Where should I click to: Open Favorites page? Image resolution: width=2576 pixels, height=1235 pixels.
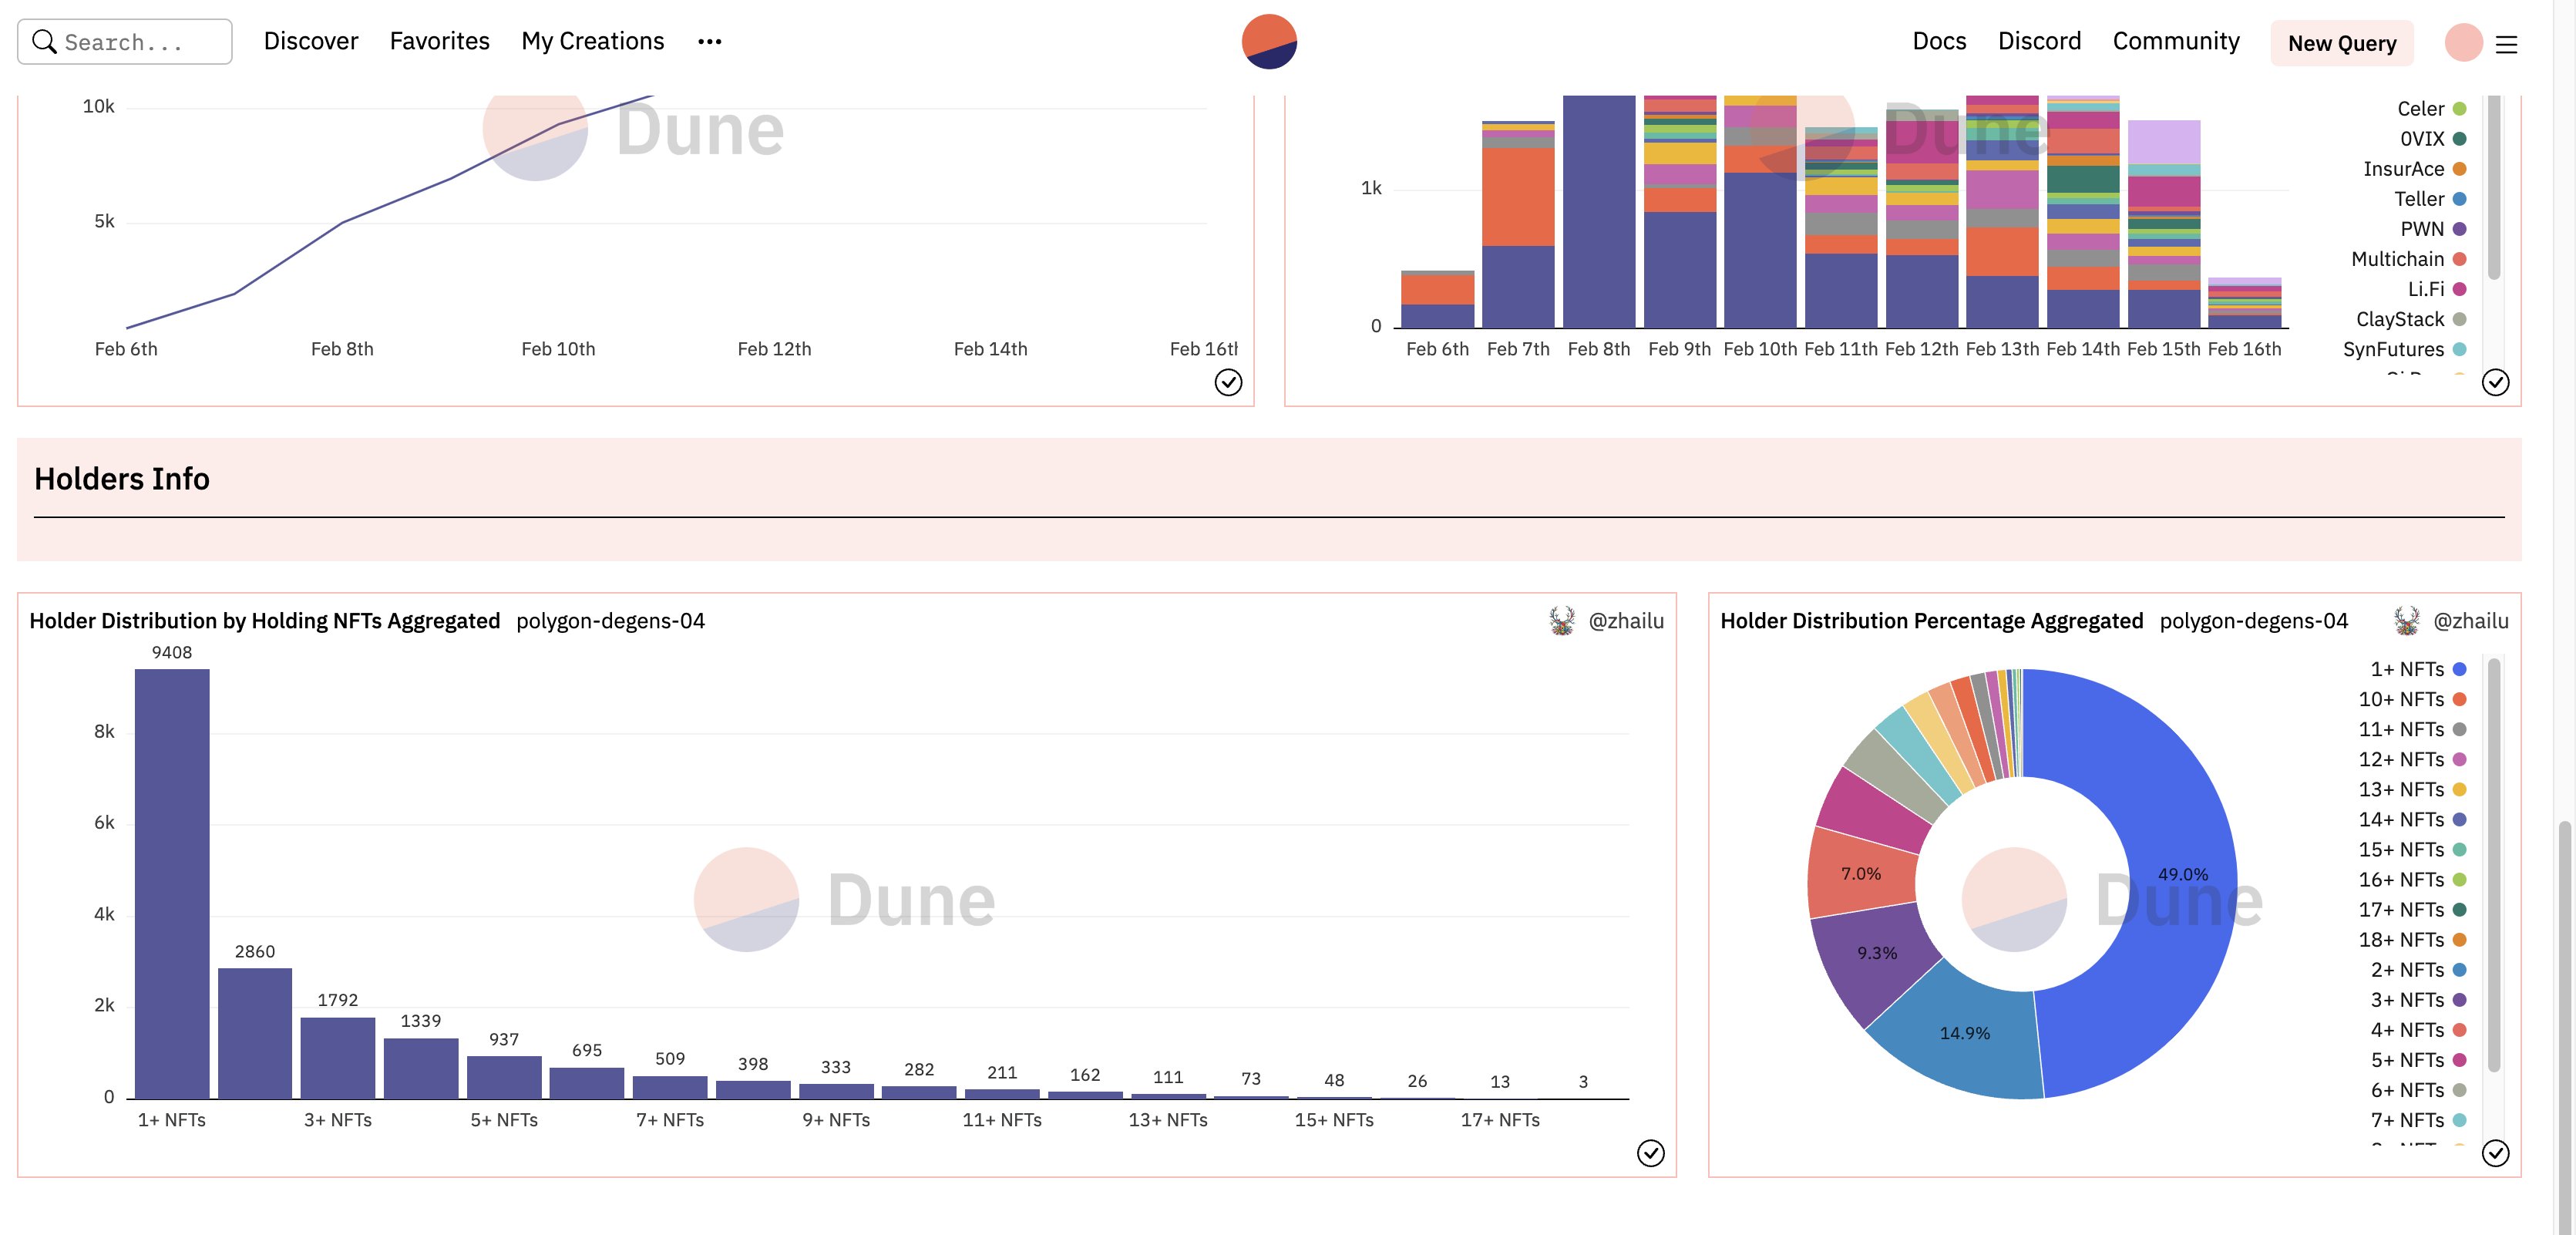click(x=439, y=41)
